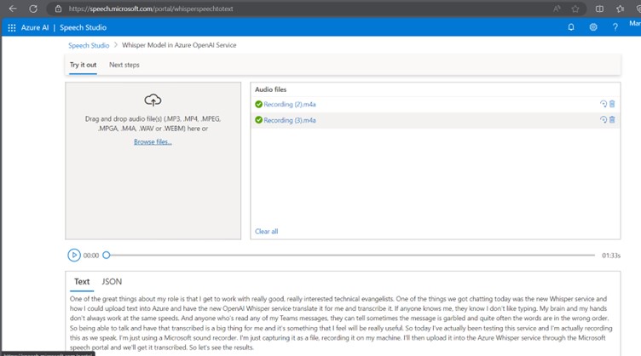
Task: Select the Text output tab
Action: pyautogui.click(x=82, y=281)
